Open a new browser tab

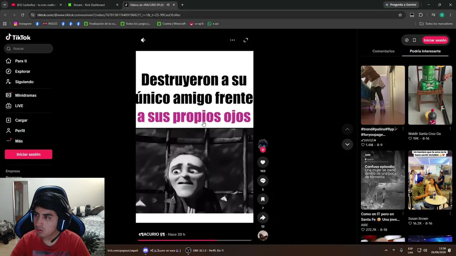[182, 5]
